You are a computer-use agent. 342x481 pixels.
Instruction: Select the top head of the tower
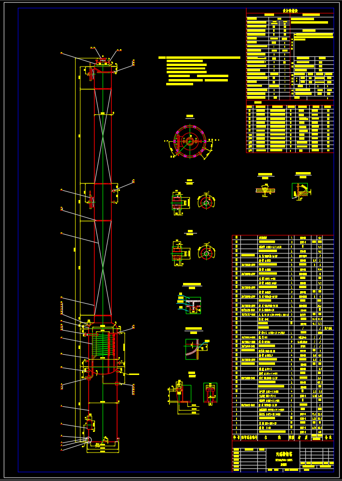tap(103, 67)
